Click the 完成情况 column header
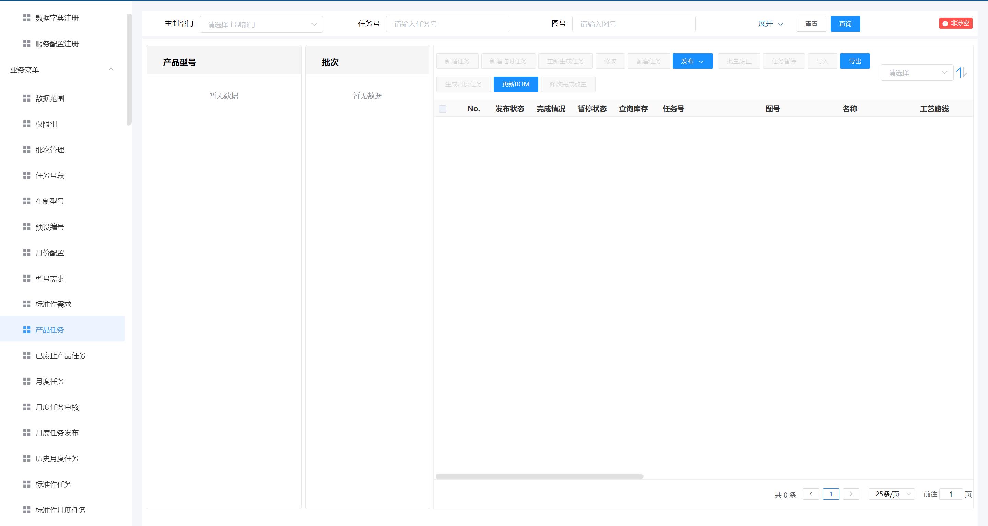 [x=551, y=108]
